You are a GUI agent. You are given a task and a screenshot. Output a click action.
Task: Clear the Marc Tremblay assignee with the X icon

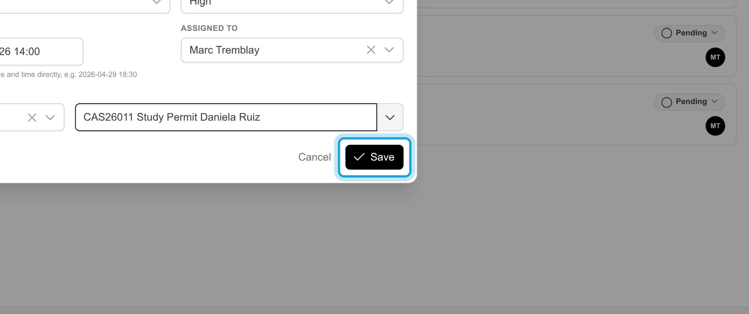(x=371, y=50)
